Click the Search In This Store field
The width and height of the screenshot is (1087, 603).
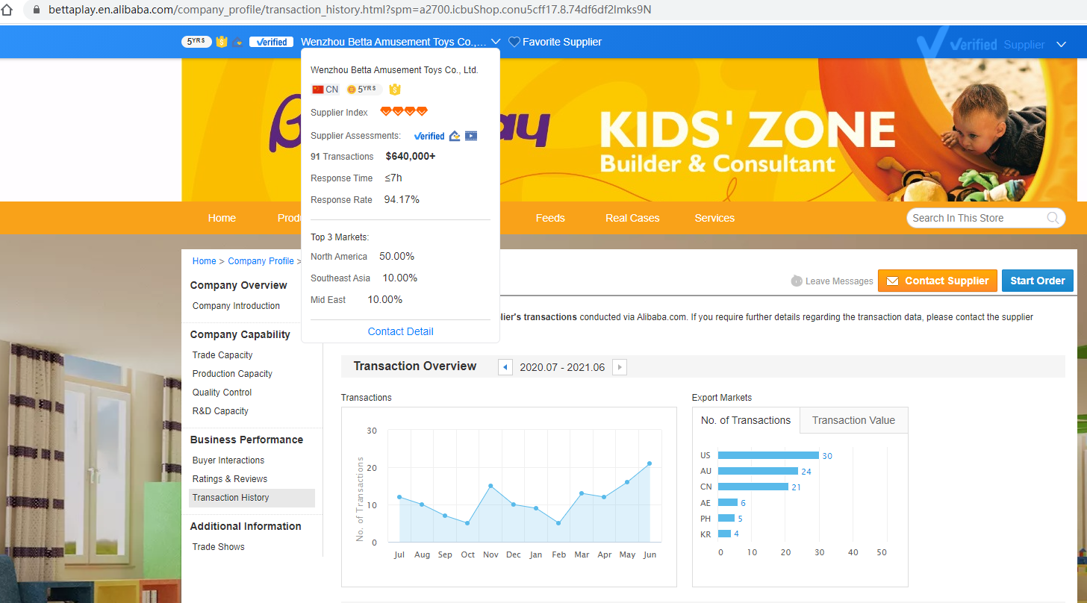[x=973, y=218]
